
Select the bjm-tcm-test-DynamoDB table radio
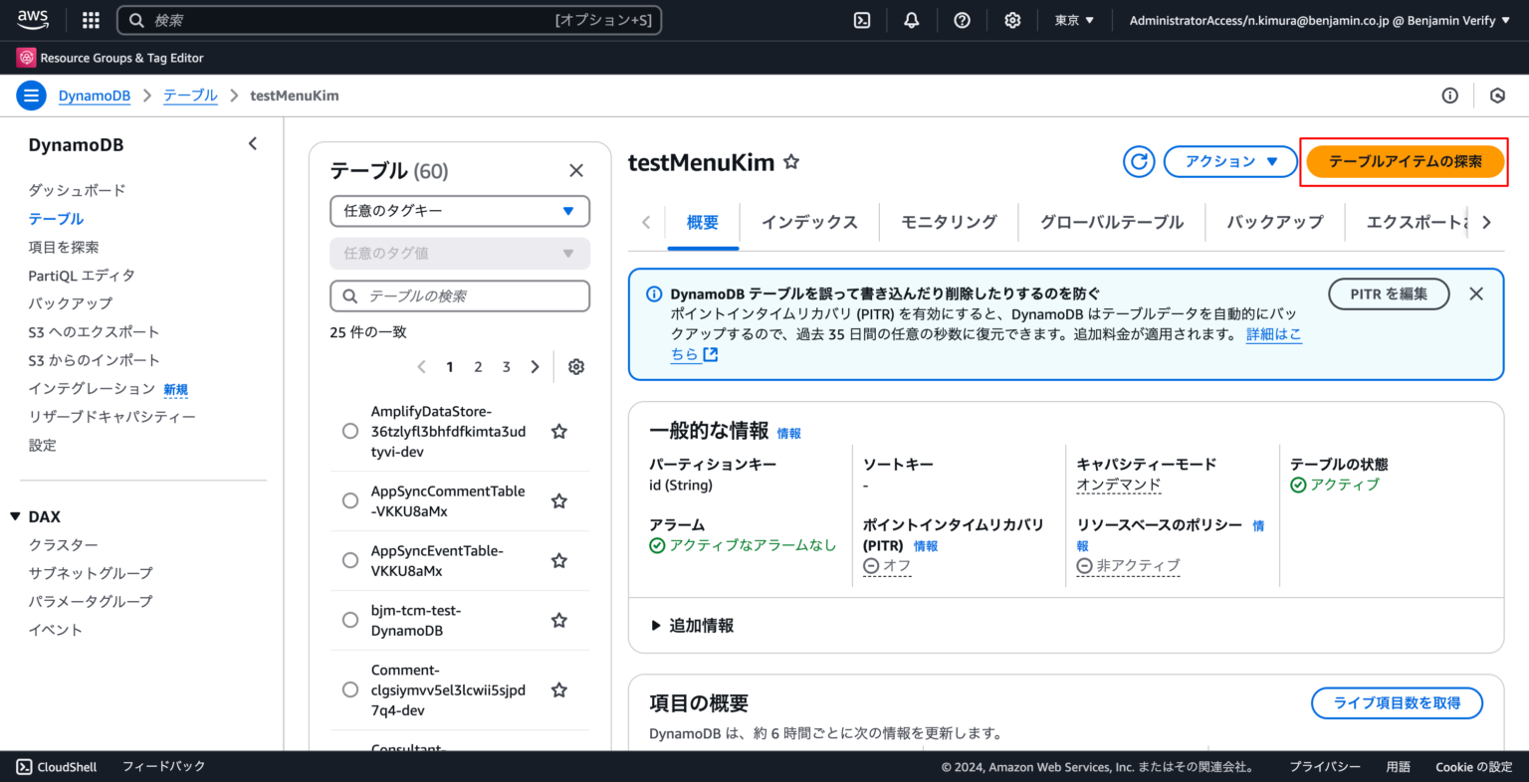(349, 619)
